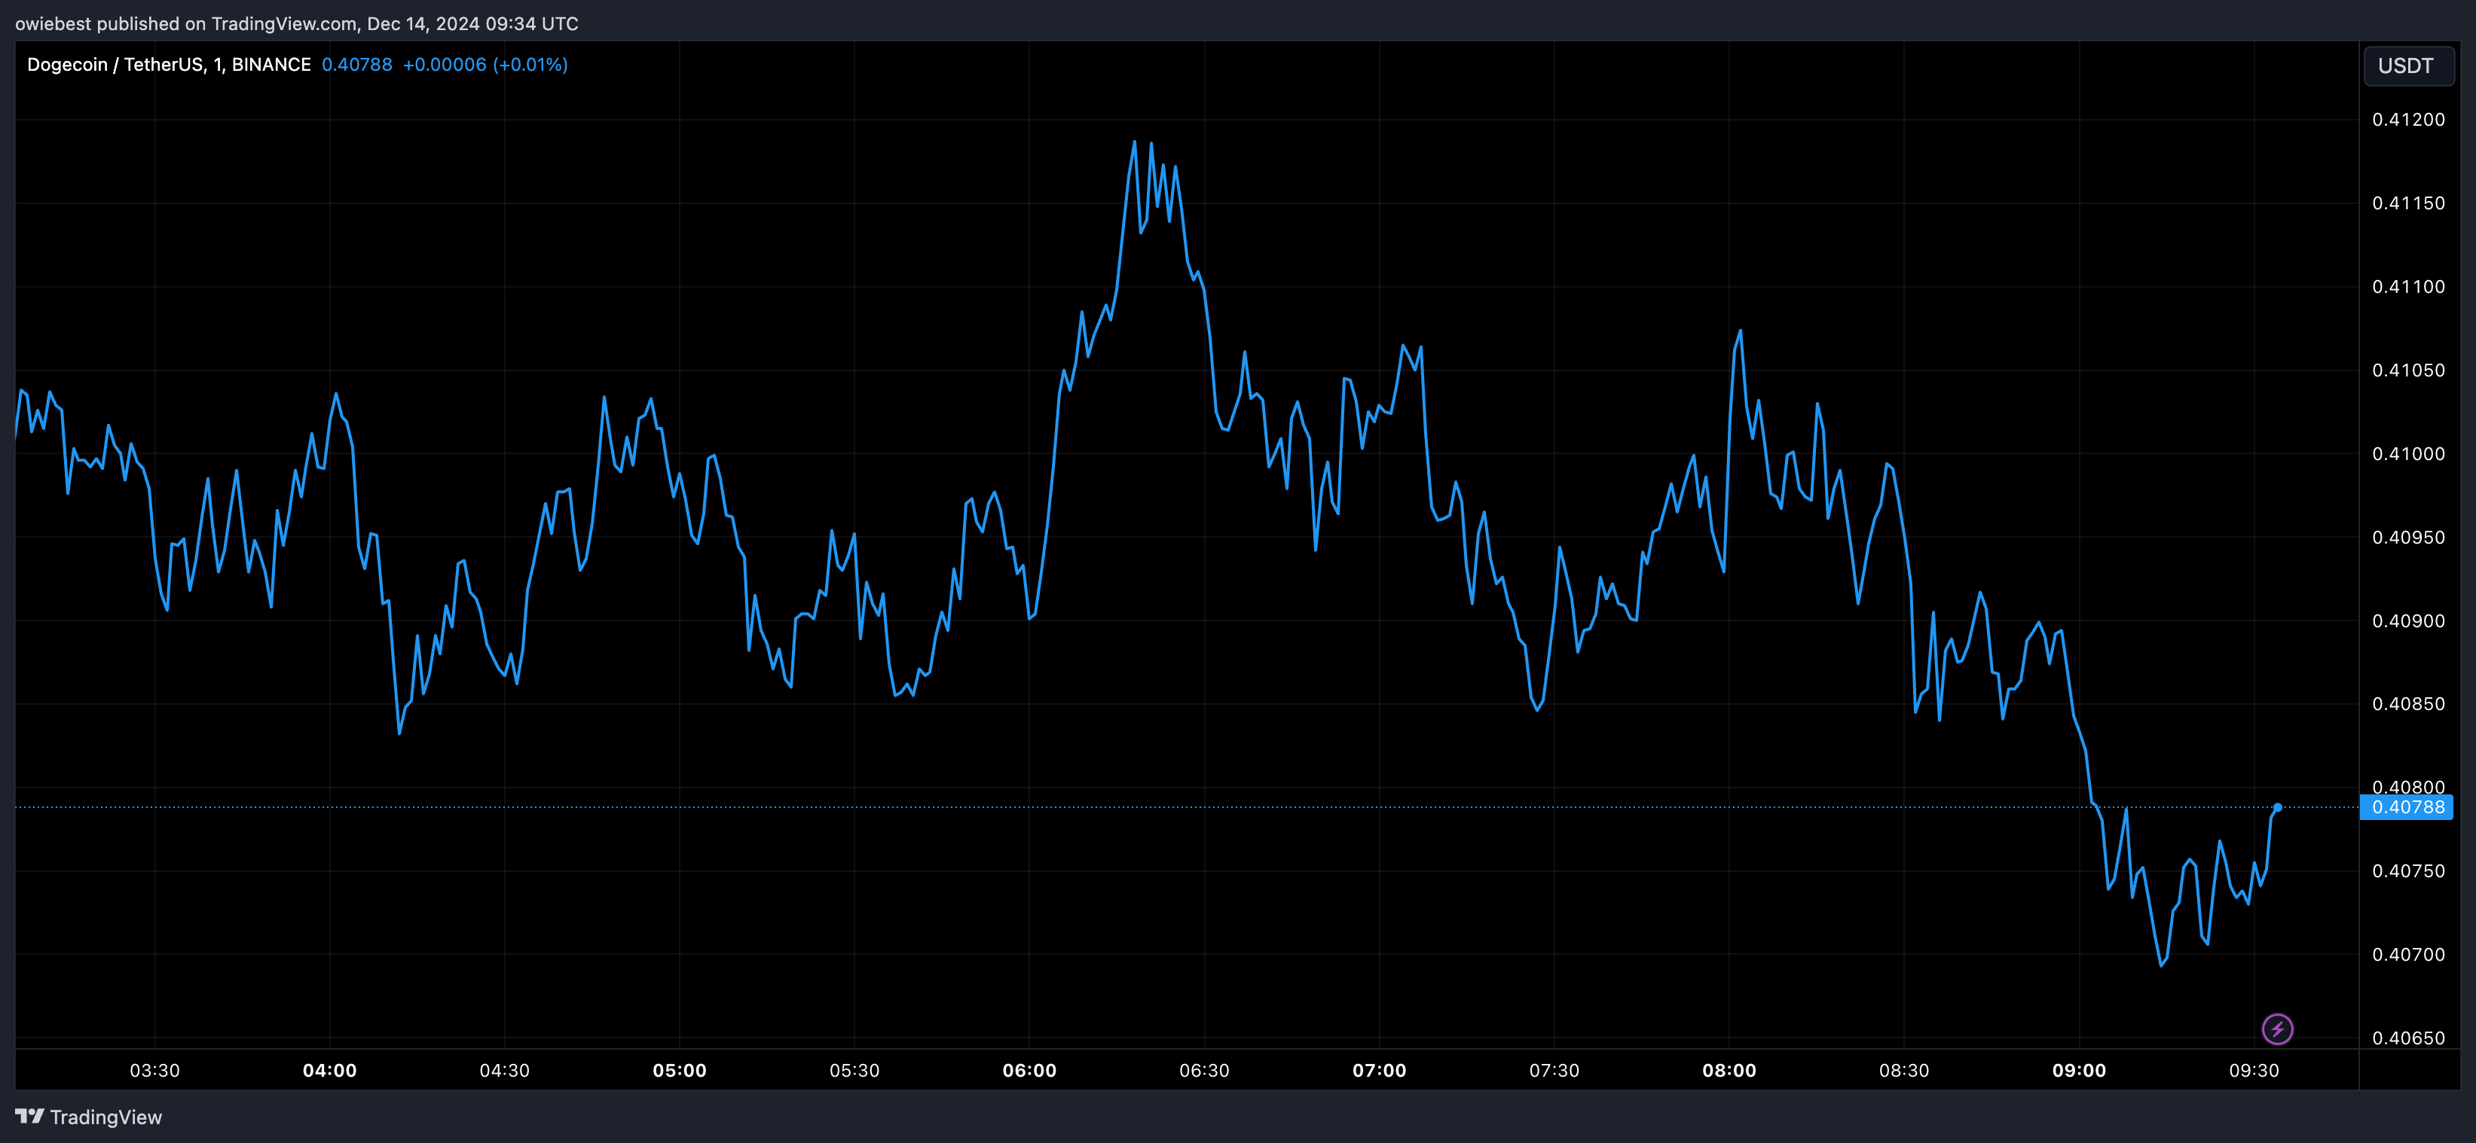
Task: Click the 09:00 time axis label
Action: [2079, 1070]
